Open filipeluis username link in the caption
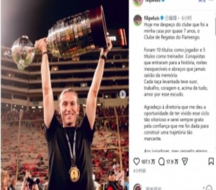The image size is (216, 190). pos(152,18)
